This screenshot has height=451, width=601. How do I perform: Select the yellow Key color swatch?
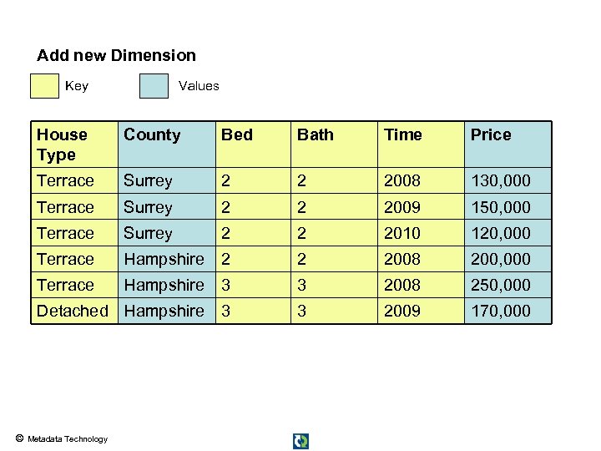tap(44, 86)
